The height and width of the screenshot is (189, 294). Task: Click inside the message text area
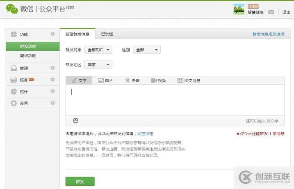point(175,99)
